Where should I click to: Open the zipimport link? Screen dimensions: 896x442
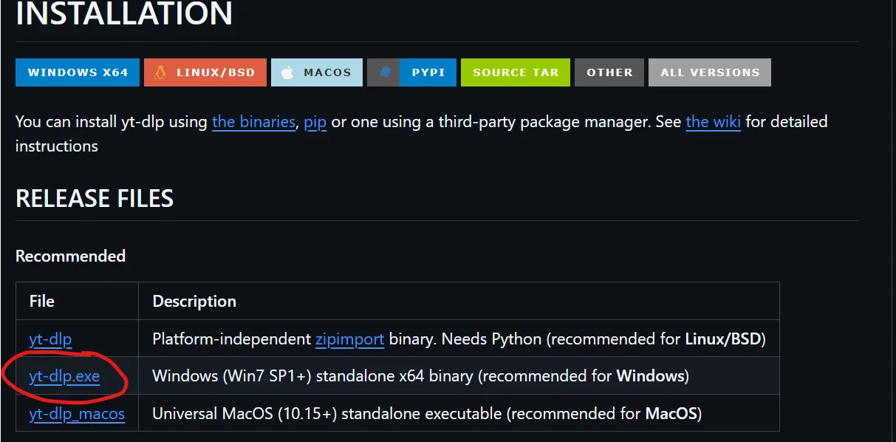coord(349,339)
